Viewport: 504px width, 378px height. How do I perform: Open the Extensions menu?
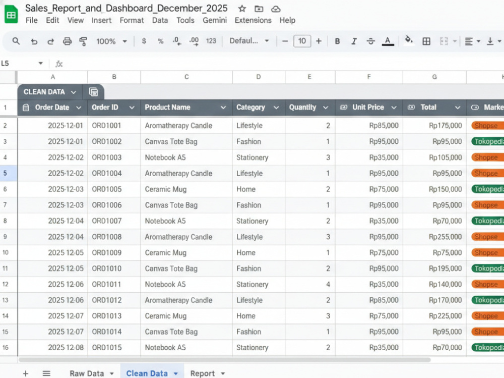point(253,20)
